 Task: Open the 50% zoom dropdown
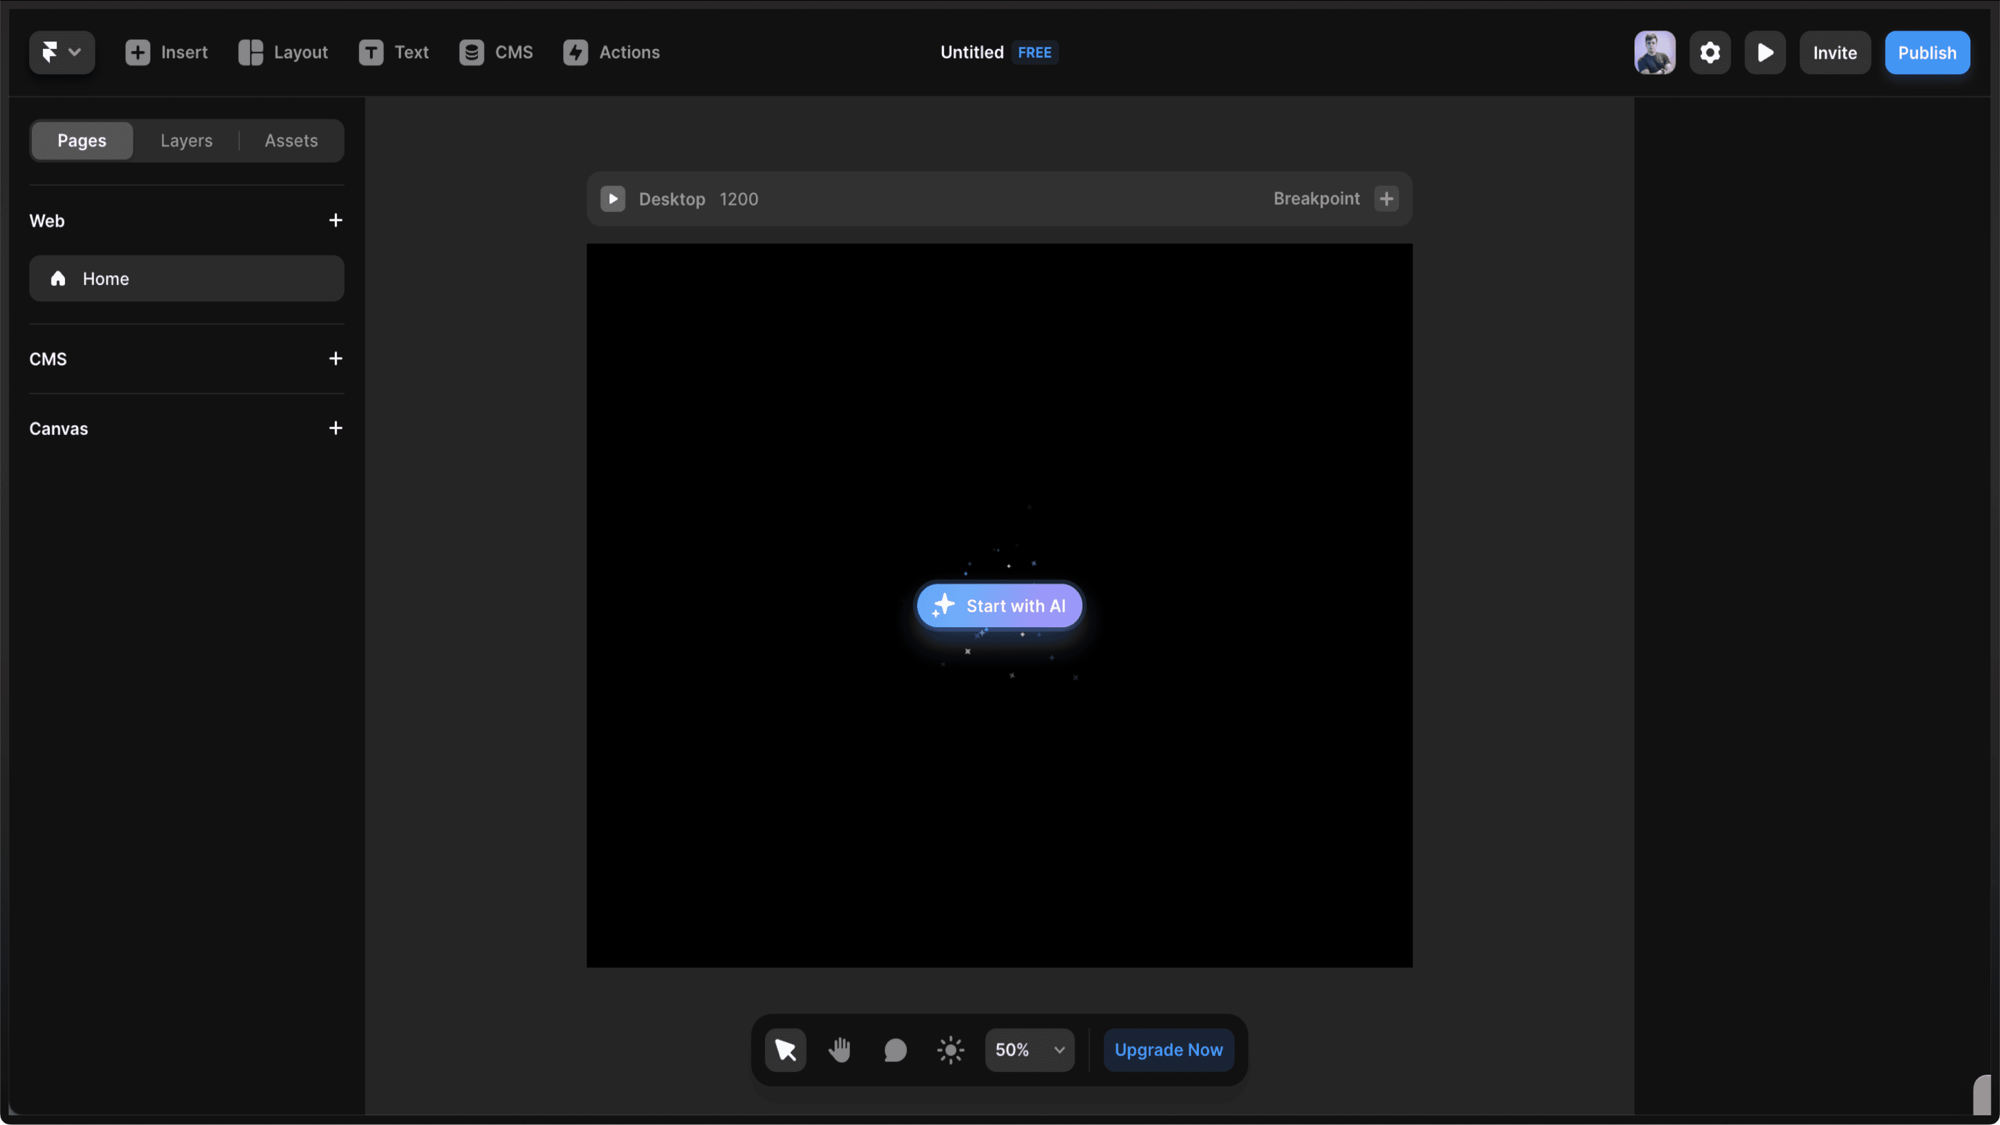[1030, 1050]
